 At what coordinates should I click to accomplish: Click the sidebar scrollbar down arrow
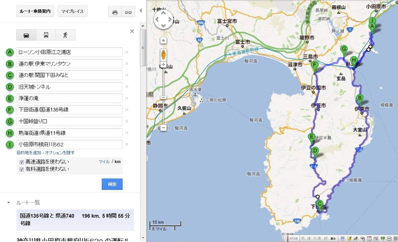point(143,238)
